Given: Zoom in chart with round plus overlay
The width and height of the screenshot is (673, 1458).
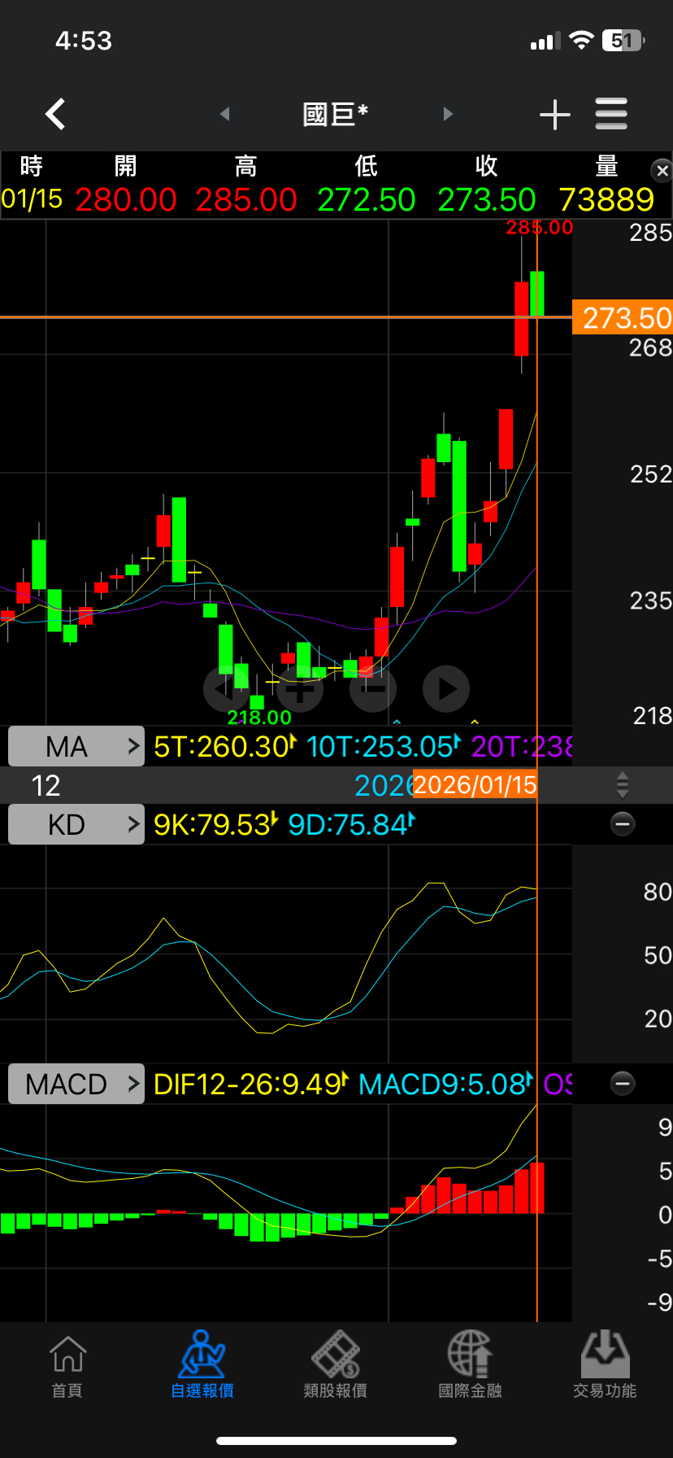Looking at the screenshot, I should tap(300, 689).
